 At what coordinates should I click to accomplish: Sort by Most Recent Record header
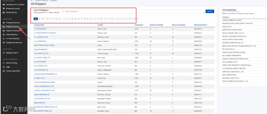point(201,25)
